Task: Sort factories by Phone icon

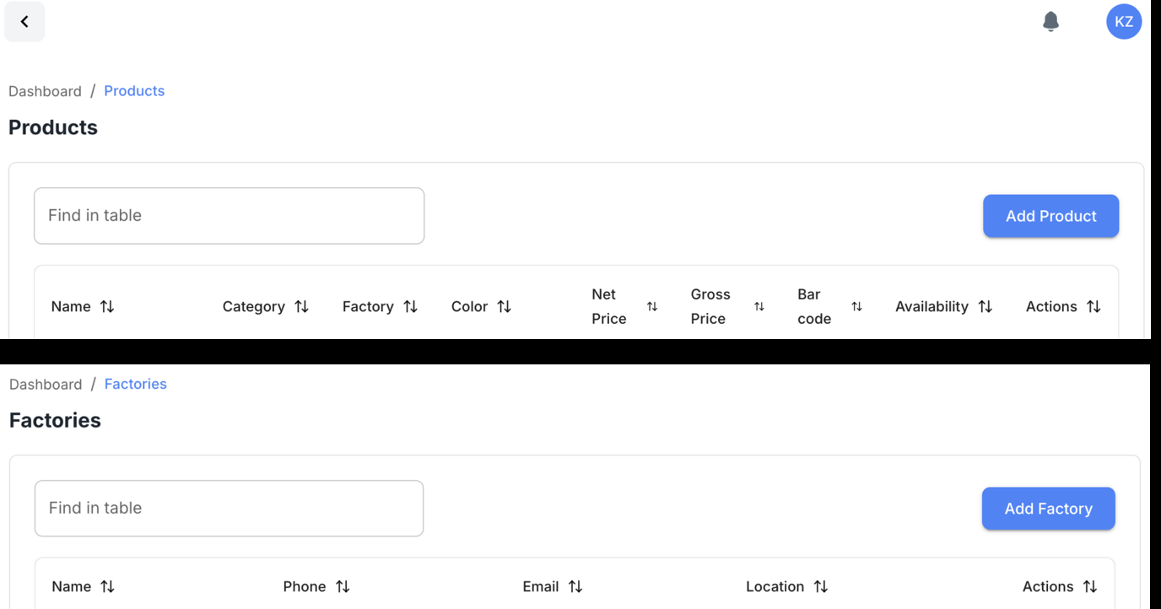Action: [343, 586]
